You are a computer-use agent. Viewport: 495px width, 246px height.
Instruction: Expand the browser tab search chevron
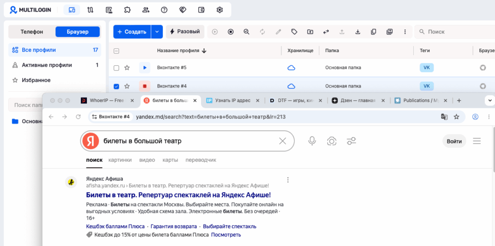click(490, 101)
